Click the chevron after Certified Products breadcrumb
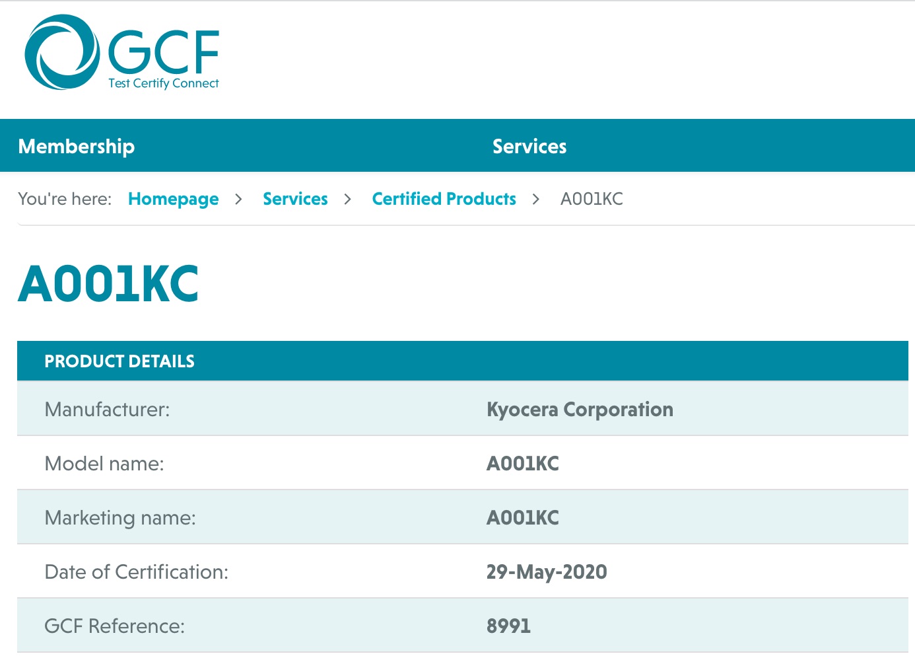Image resolution: width=915 pixels, height=658 pixels. pyautogui.click(x=536, y=199)
